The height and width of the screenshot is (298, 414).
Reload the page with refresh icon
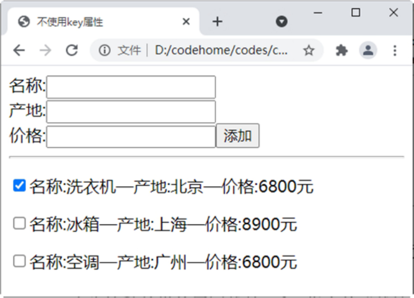point(72,50)
